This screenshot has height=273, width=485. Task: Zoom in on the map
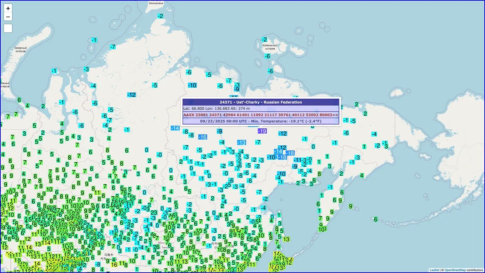[x=8, y=8]
